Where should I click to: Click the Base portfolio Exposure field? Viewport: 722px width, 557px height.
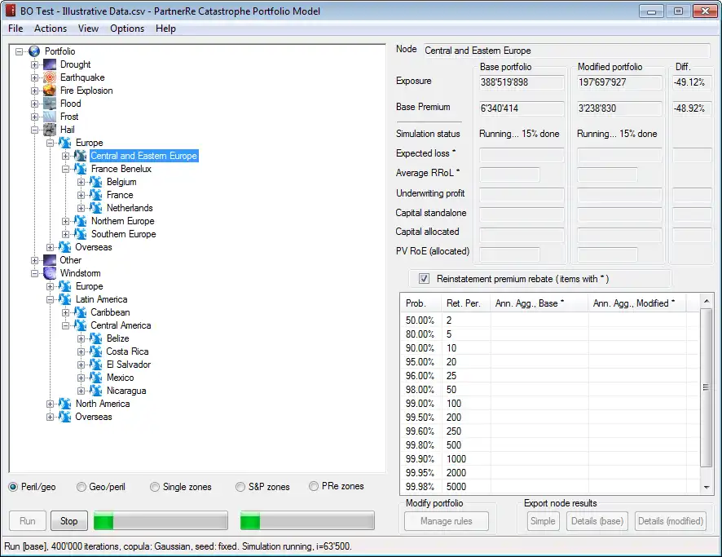pyautogui.click(x=522, y=82)
